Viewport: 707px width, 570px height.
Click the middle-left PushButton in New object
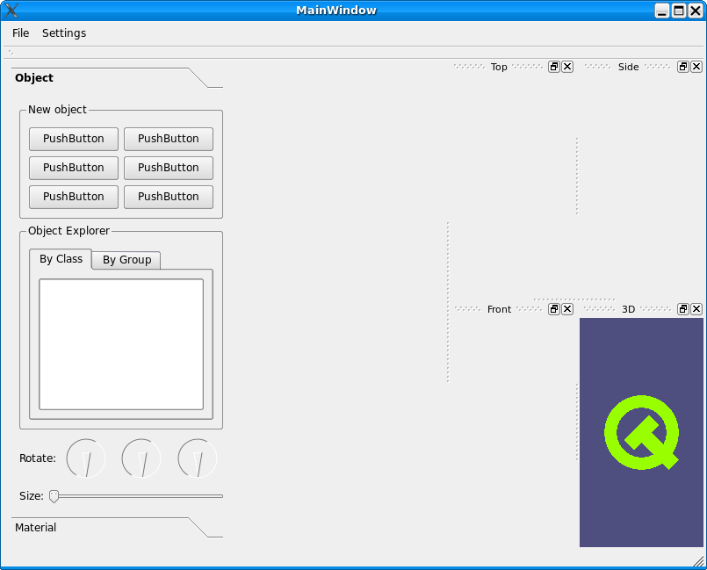point(74,168)
